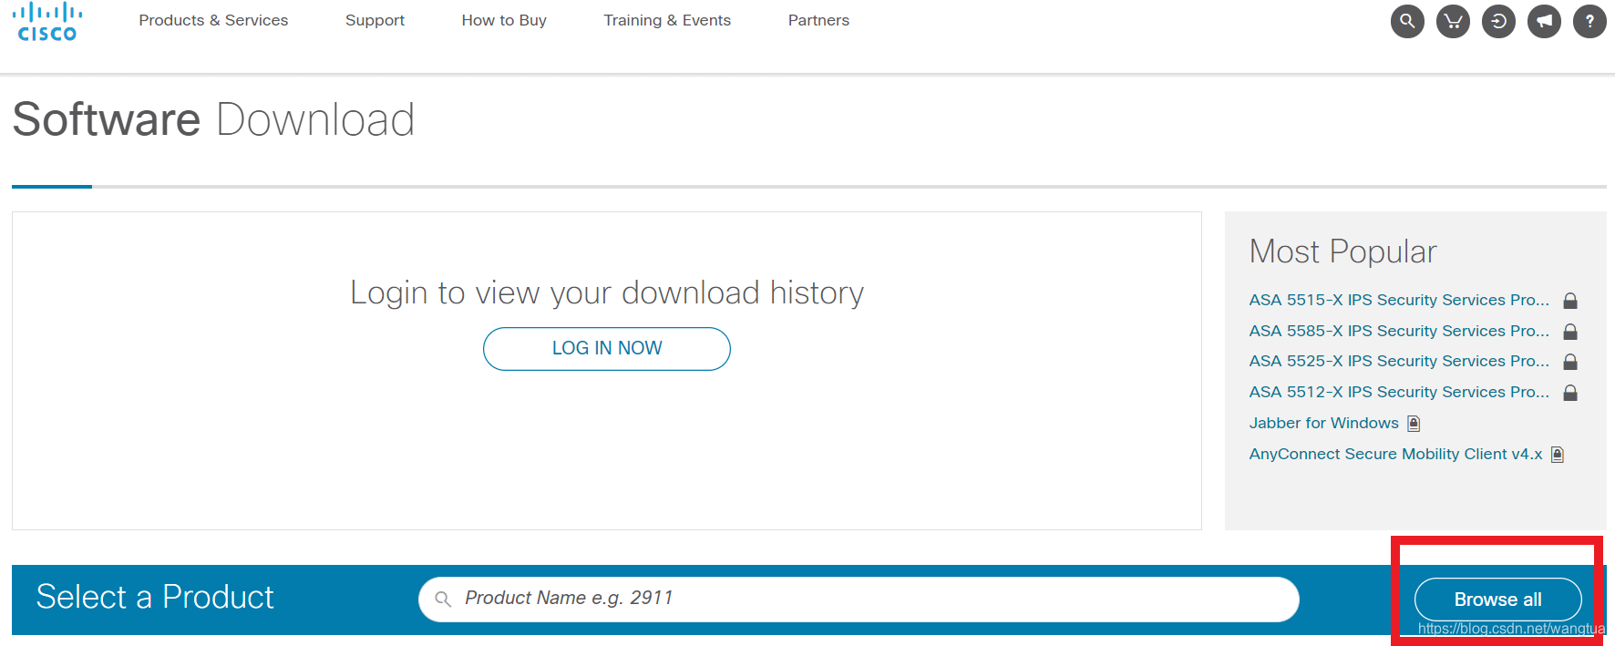Click the Select a Product label

155,598
